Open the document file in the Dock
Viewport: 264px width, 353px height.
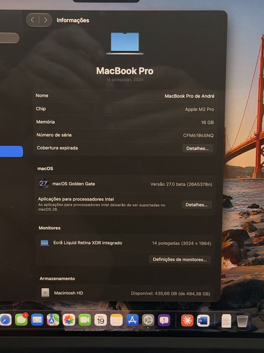click(x=226, y=321)
